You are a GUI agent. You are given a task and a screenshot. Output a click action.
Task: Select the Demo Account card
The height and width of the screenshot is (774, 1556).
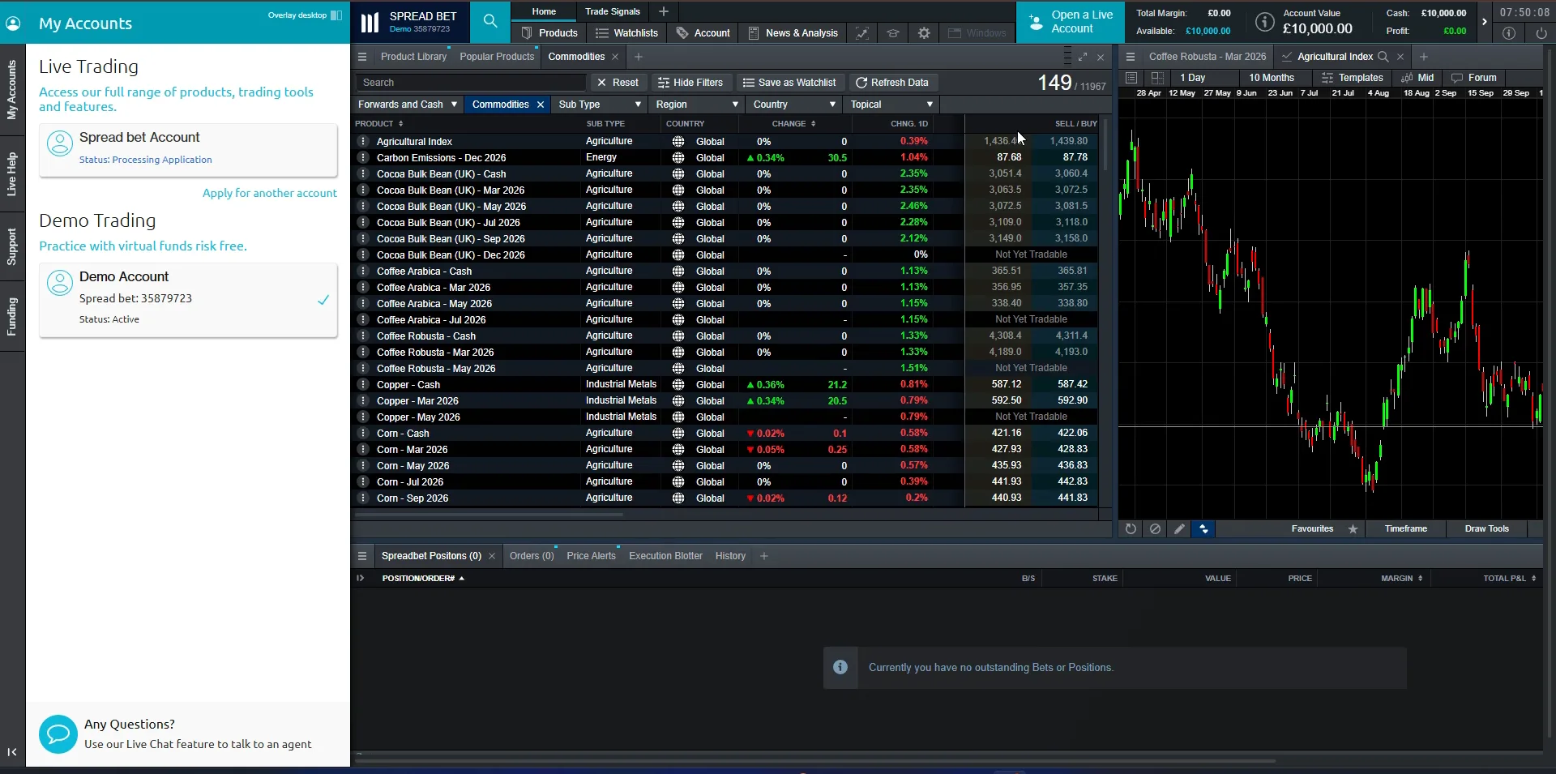point(188,300)
